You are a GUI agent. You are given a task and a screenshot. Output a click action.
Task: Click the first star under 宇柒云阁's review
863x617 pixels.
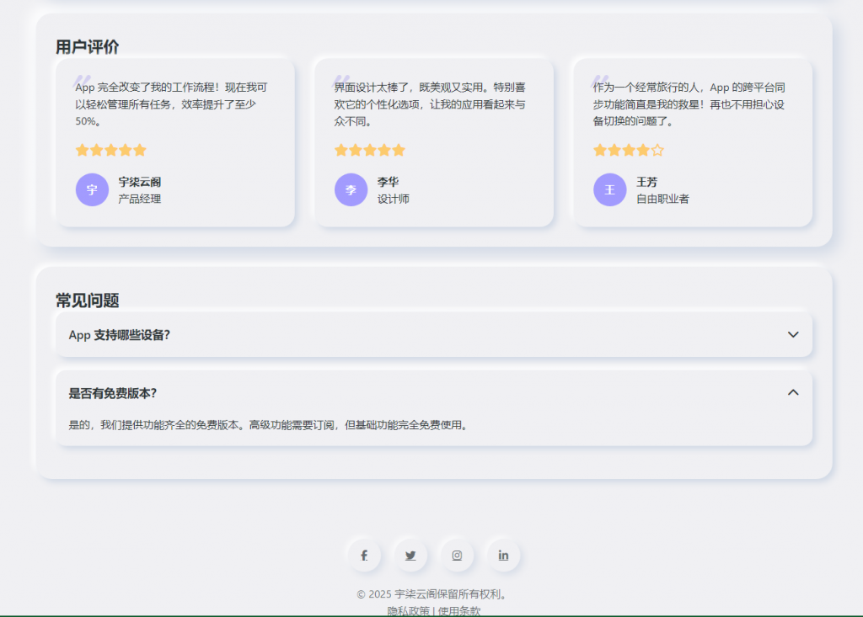click(83, 150)
